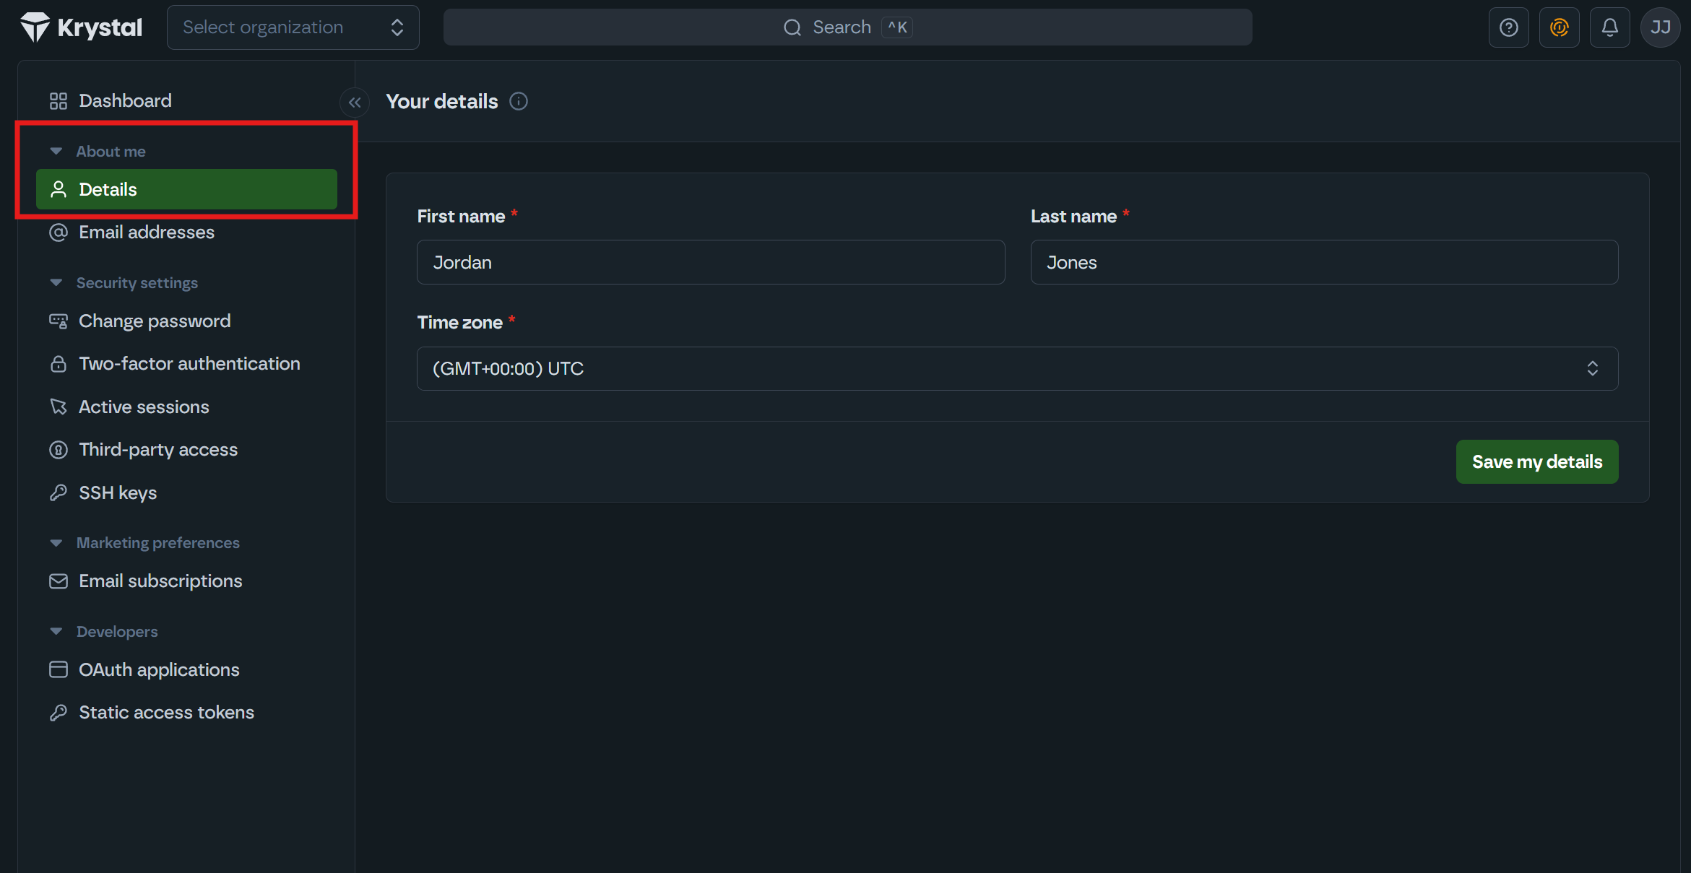The image size is (1691, 873).
Task: Go to Two-factor authentication page
Action: tap(189, 364)
